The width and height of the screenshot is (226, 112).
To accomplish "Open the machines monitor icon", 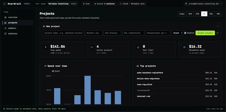I will click(5, 34).
